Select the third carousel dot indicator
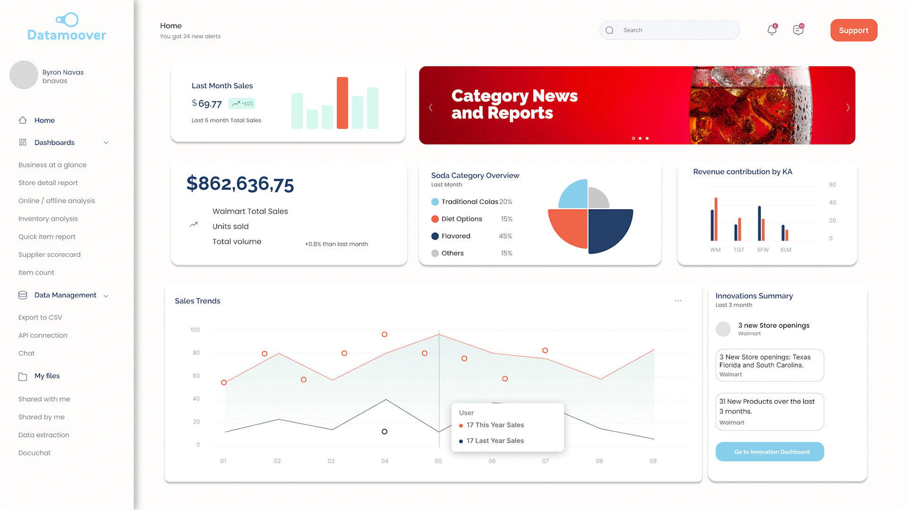Screen dimensions: 907x510 pos(647,138)
